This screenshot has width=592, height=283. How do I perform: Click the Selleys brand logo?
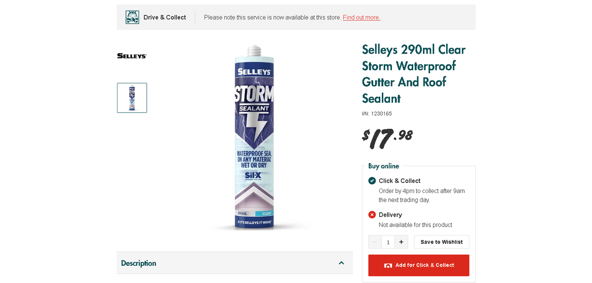click(132, 56)
